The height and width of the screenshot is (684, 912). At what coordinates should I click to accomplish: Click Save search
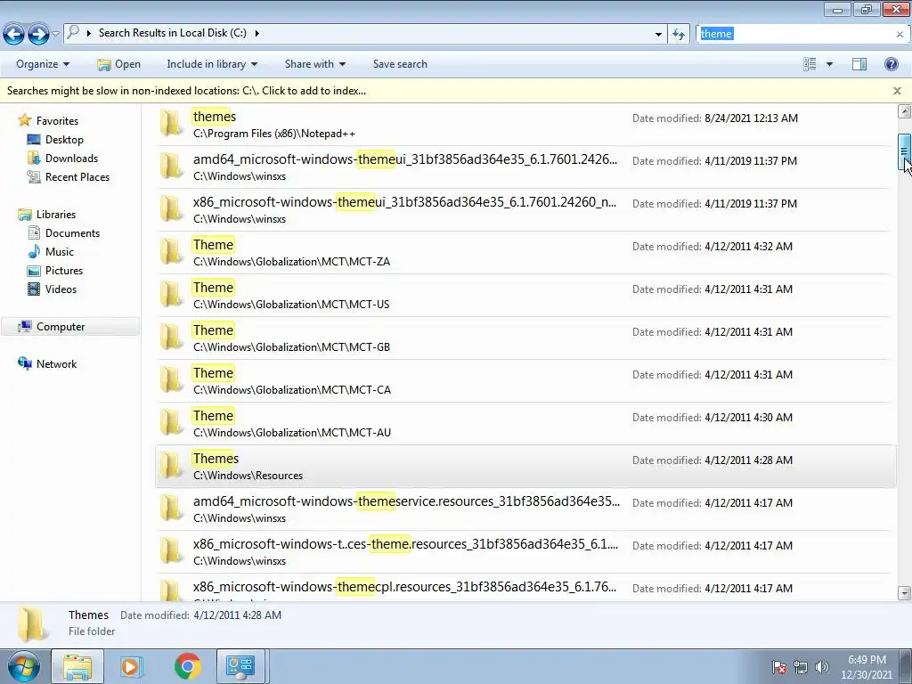400,64
